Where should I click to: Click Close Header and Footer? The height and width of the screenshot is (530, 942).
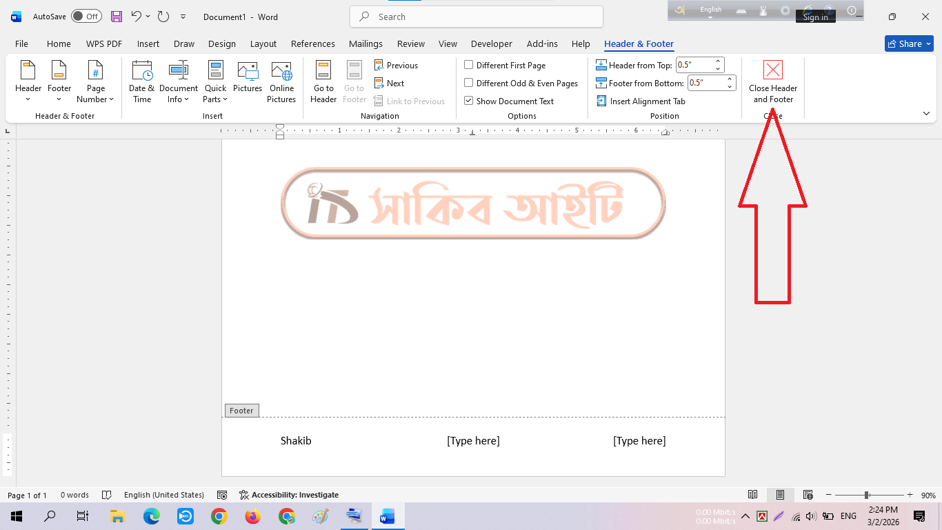(x=772, y=81)
